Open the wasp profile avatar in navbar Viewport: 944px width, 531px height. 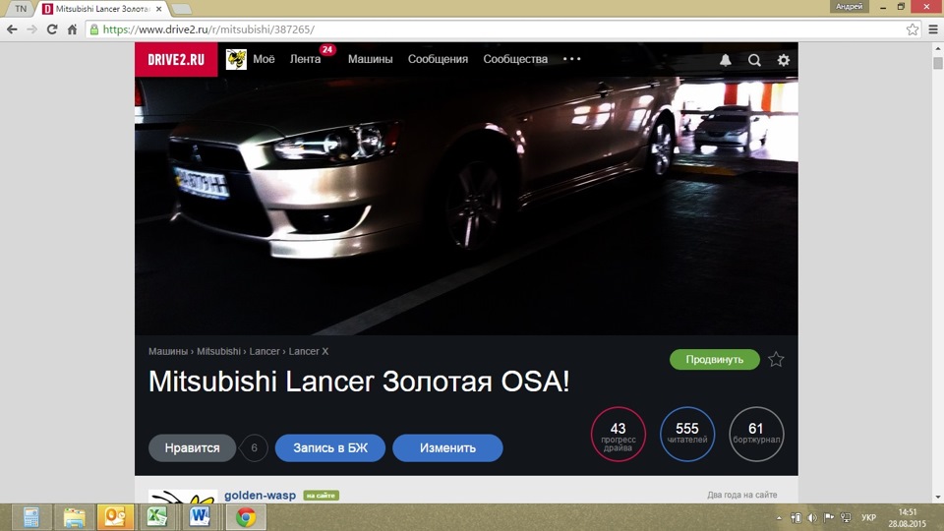pyautogui.click(x=236, y=59)
